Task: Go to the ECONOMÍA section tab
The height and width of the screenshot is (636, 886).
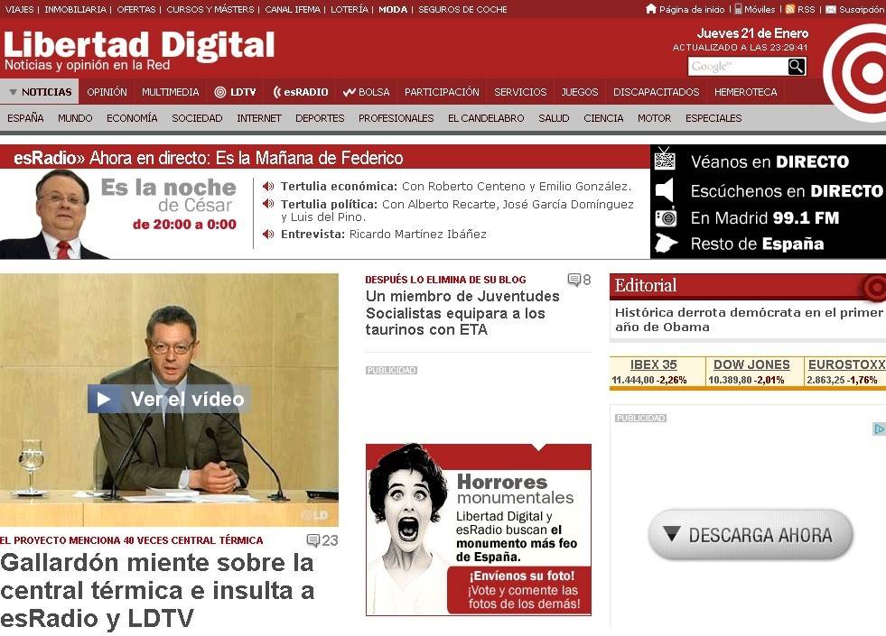Action: pyautogui.click(x=132, y=118)
